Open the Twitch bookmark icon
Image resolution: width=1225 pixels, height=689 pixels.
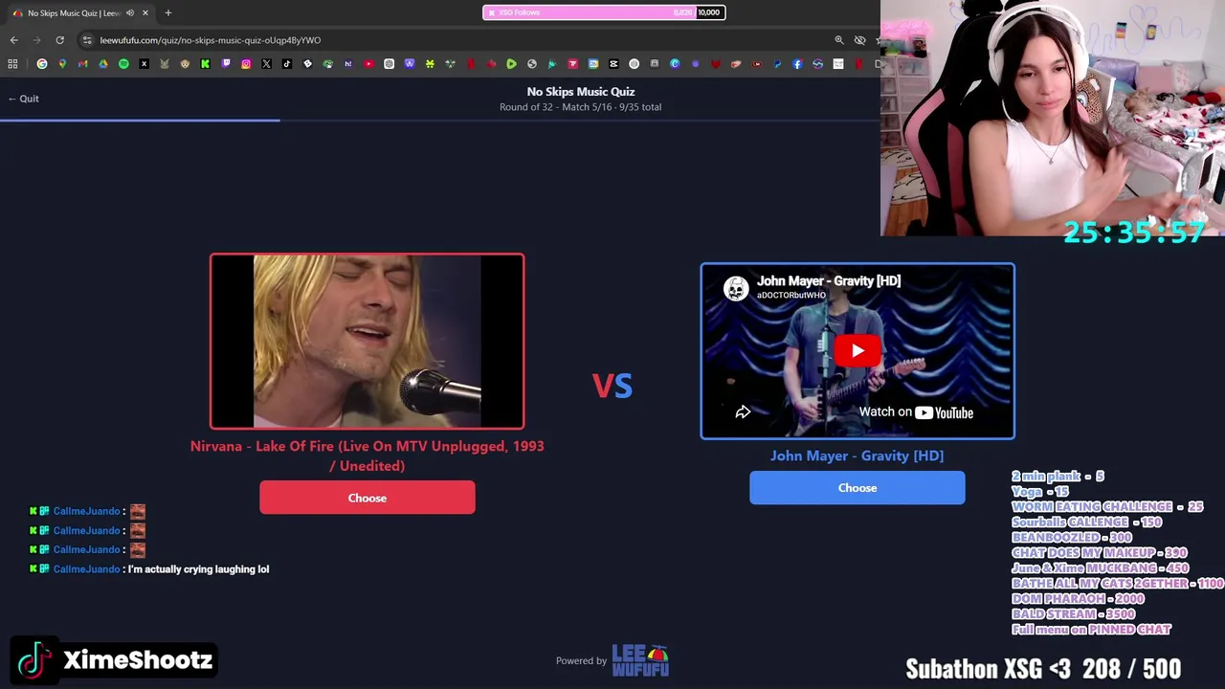(226, 64)
